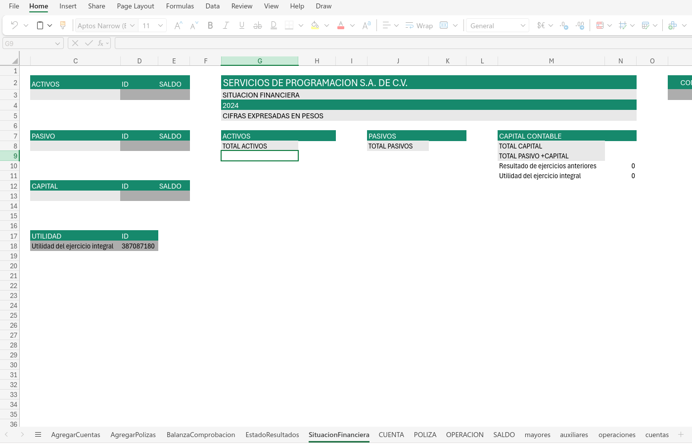Switch to the Page Layout tab

(x=136, y=6)
